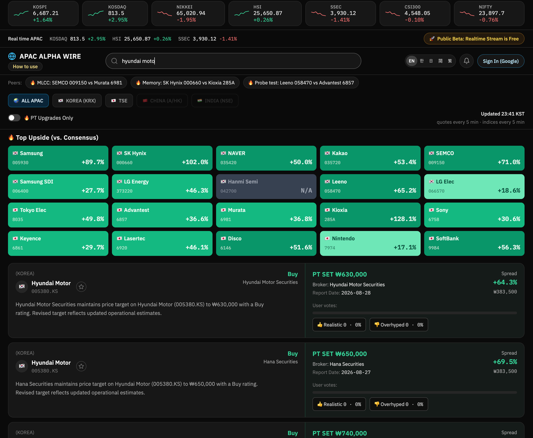Open the SEMCO 009150 upside tile
This screenshot has height=438, width=533.
pos(474,158)
